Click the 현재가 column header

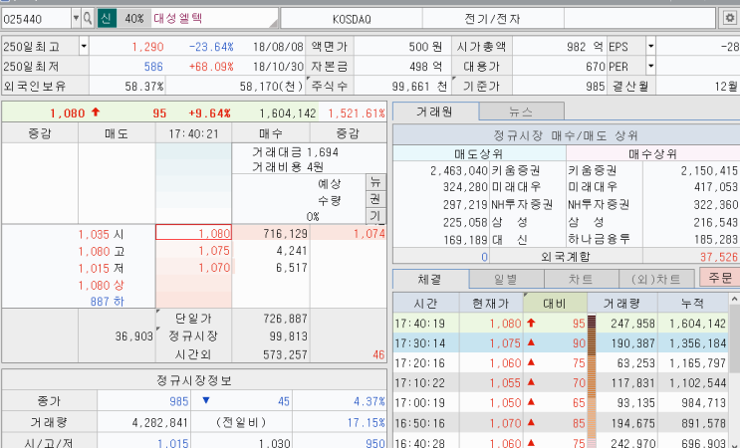pyautogui.click(x=491, y=303)
